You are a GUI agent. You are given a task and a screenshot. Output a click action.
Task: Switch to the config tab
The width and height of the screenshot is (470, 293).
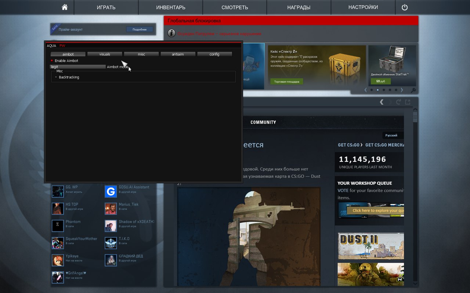[214, 54]
